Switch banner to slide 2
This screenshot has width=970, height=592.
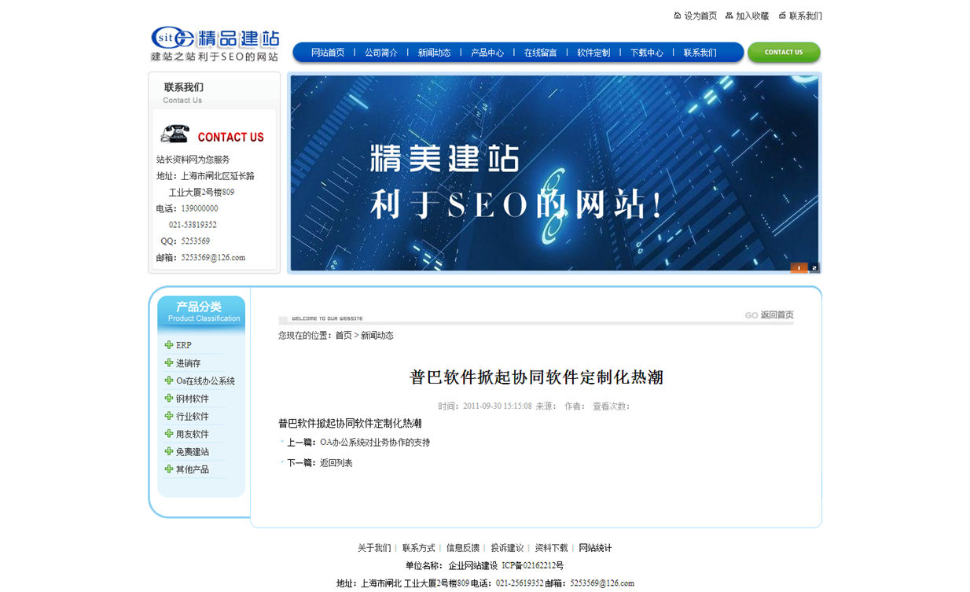tap(814, 268)
